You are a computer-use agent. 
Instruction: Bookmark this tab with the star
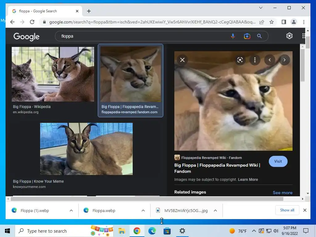pos(272,22)
